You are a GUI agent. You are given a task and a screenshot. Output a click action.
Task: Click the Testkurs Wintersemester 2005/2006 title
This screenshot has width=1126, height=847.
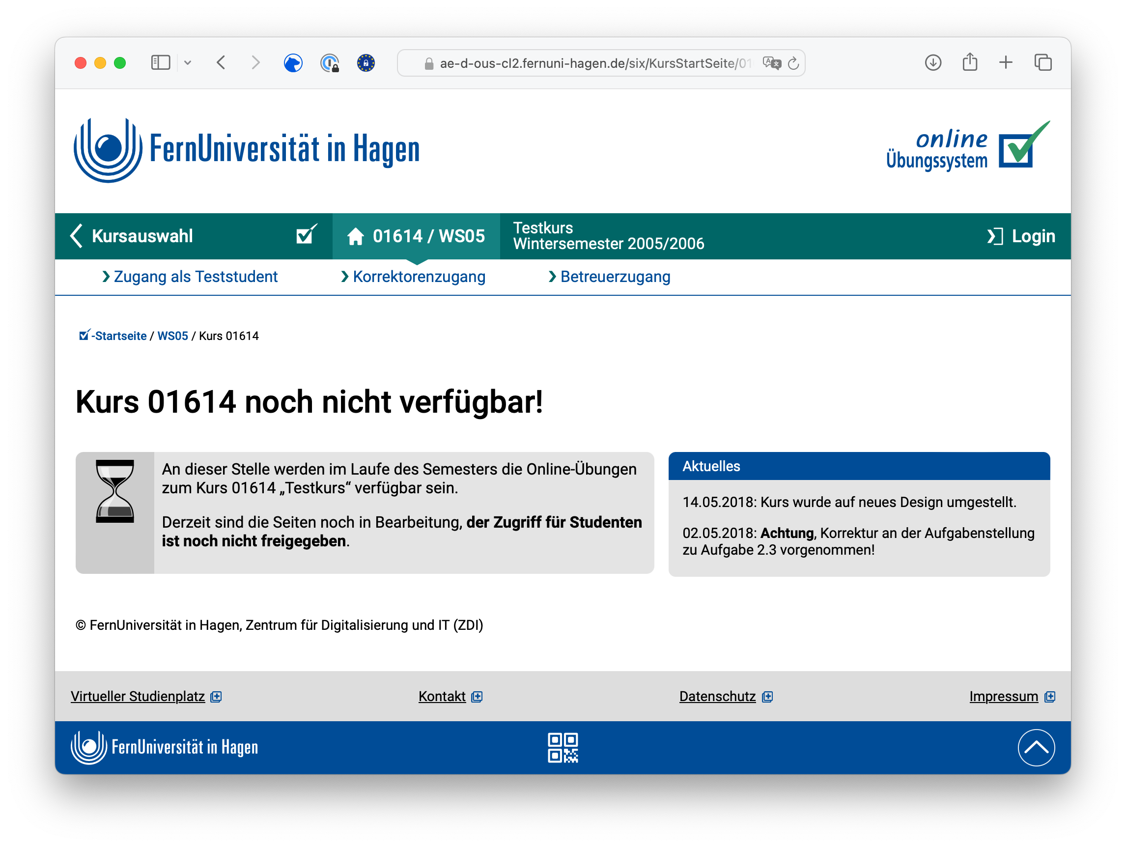coord(608,236)
